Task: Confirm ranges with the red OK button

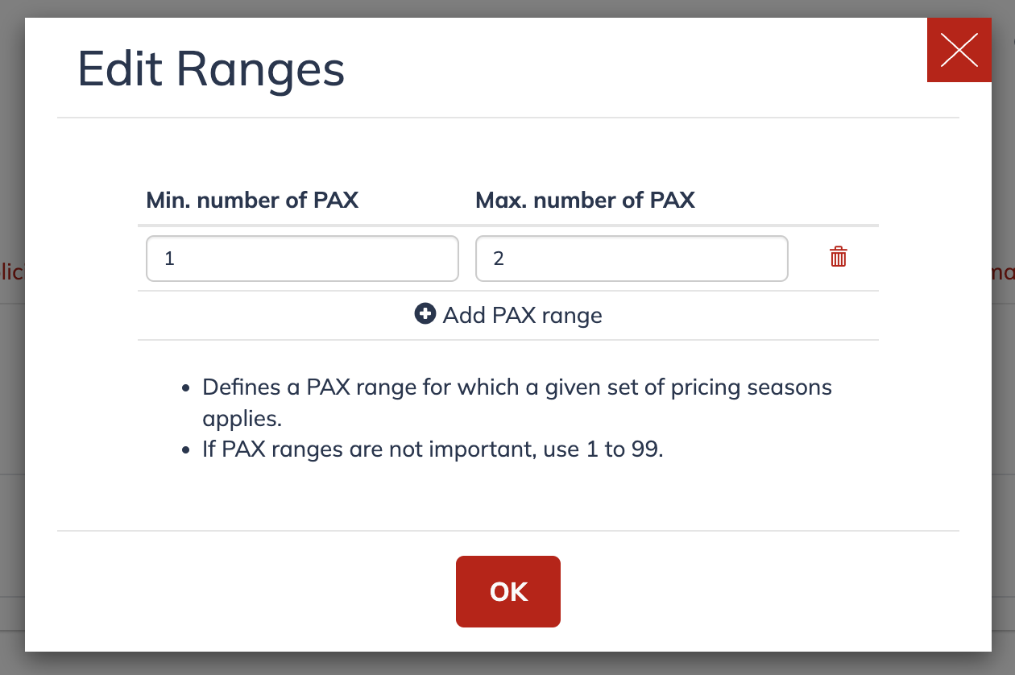Action: 508,591
